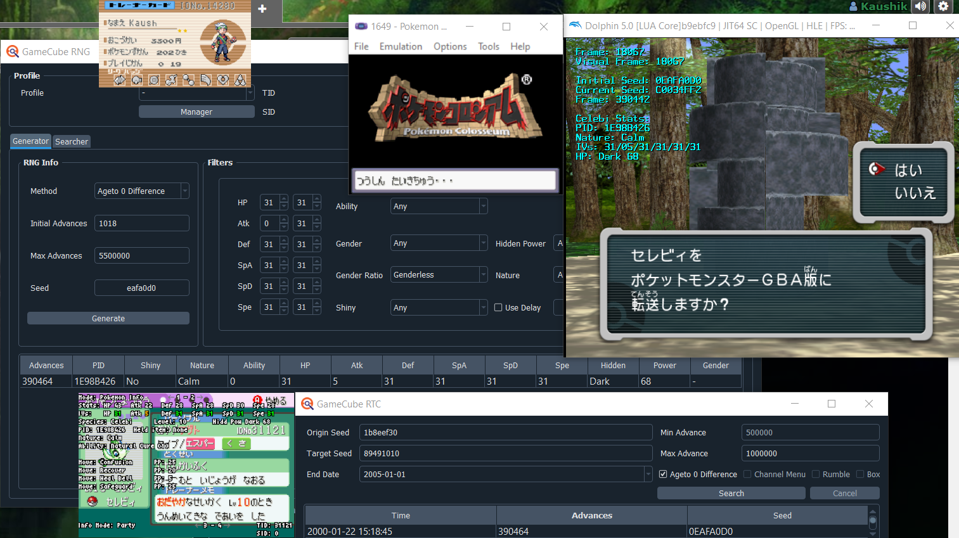Viewport: 959px width, 538px height.
Task: Click the Max Advances field showing 5500000
Action: tap(142, 255)
